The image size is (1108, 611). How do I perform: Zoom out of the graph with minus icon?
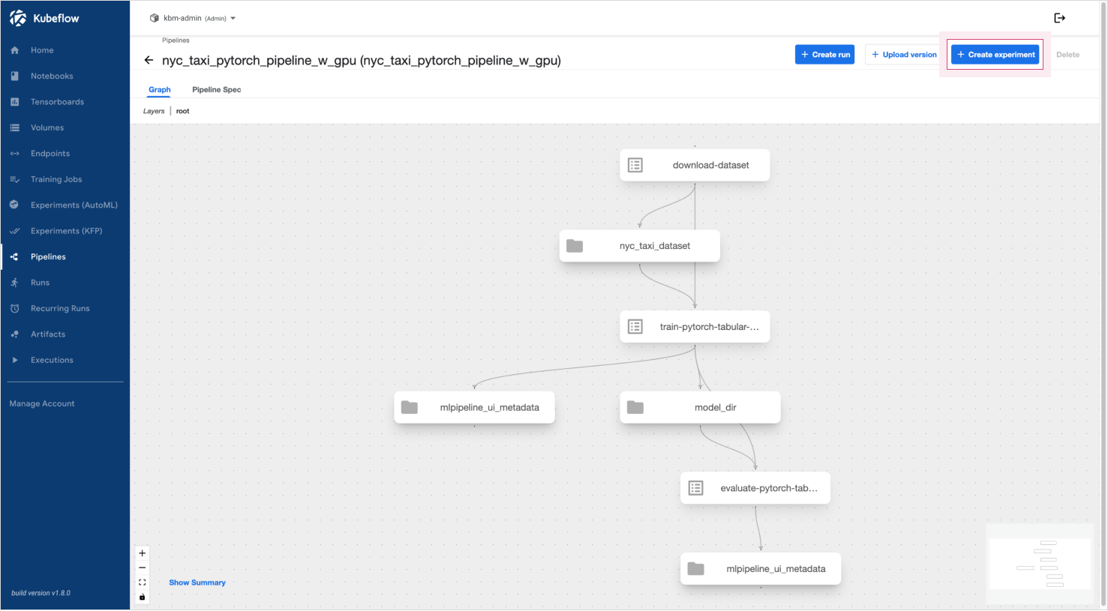point(142,568)
